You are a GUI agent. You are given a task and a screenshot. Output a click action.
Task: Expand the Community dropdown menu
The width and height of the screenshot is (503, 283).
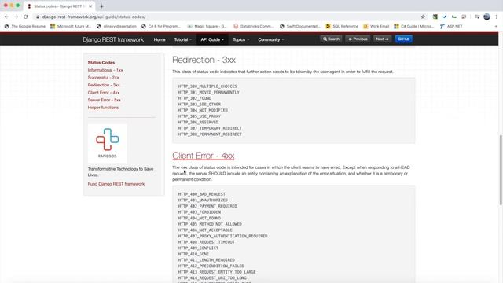pyautogui.click(x=270, y=39)
